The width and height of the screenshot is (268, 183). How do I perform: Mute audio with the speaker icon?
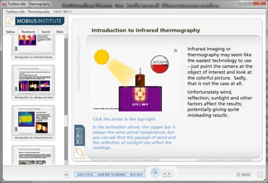(66, 174)
